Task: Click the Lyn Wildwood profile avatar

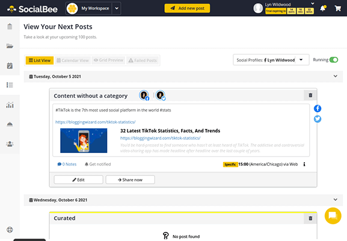Action: coord(258,8)
